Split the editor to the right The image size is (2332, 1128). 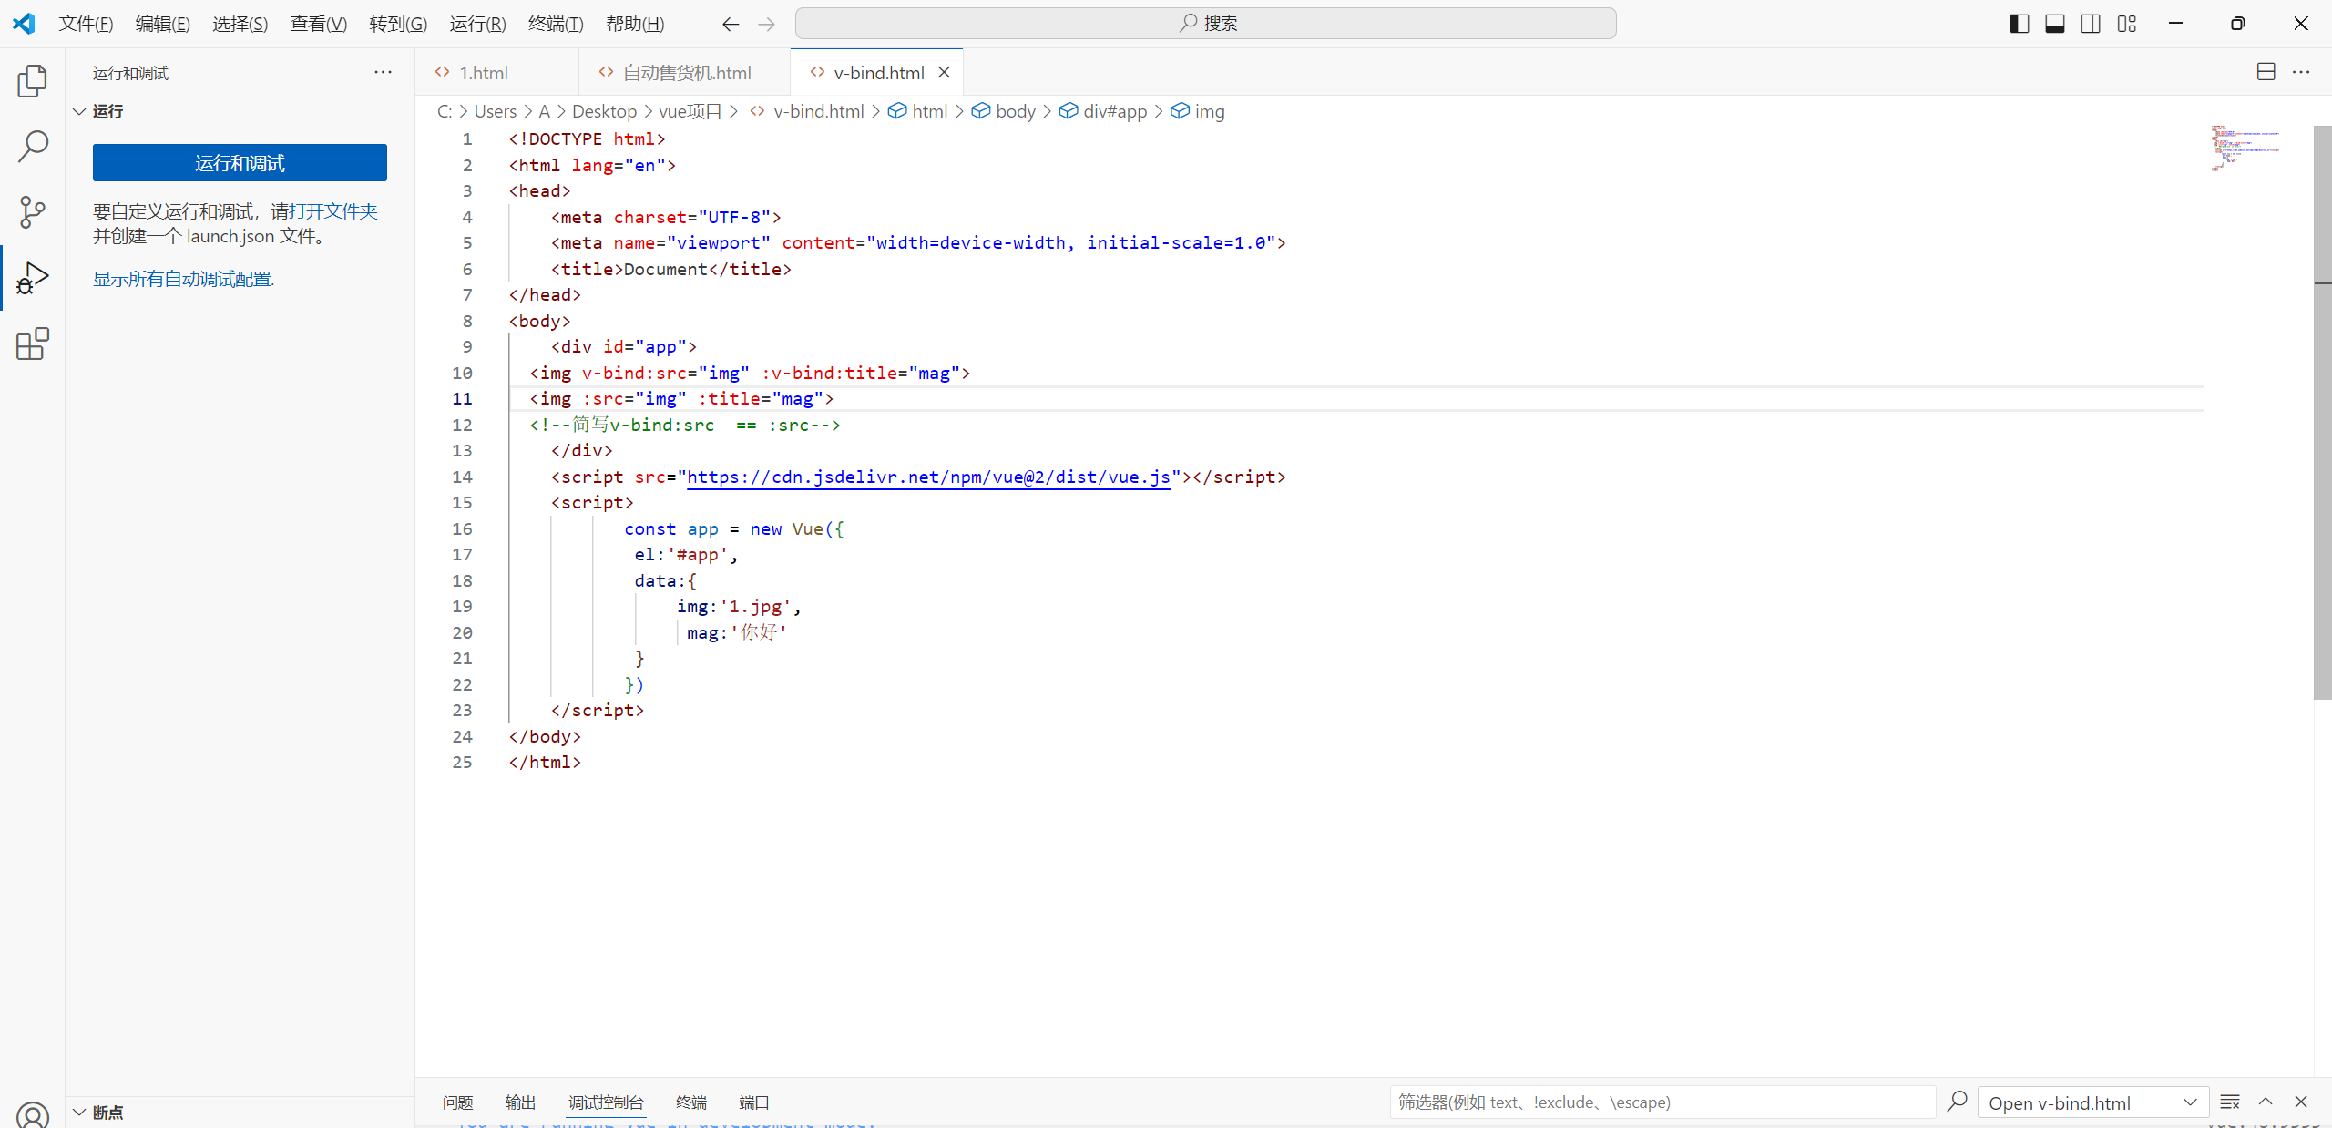pos(2266,72)
